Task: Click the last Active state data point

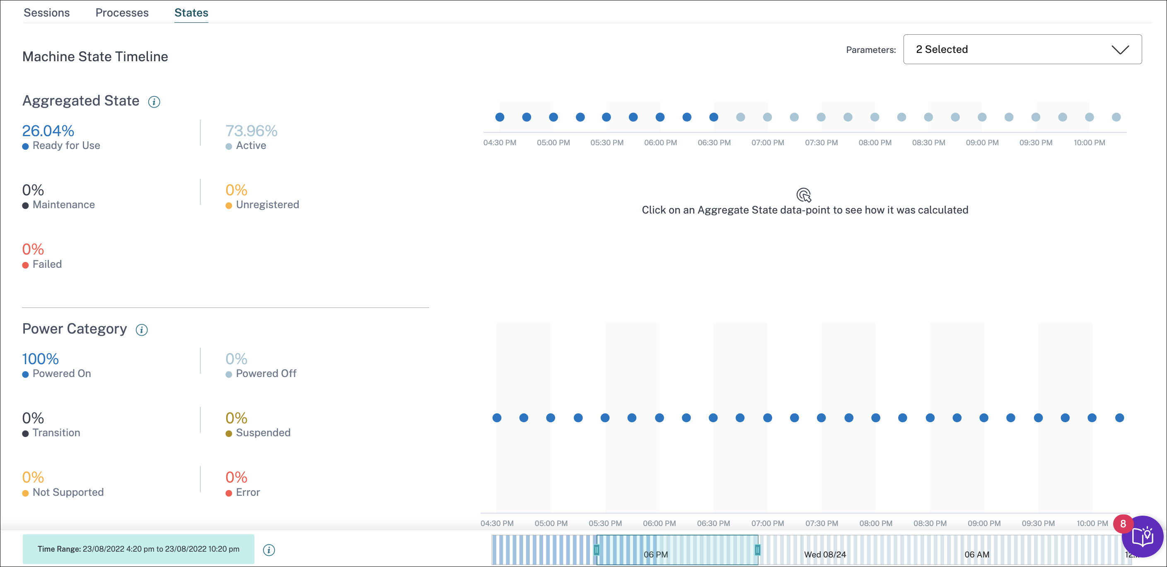Action: point(1116,117)
